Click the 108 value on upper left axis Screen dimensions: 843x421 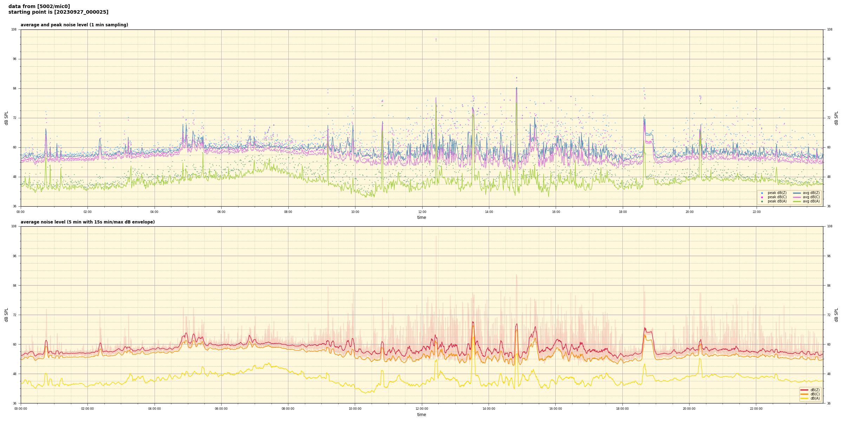click(x=14, y=29)
